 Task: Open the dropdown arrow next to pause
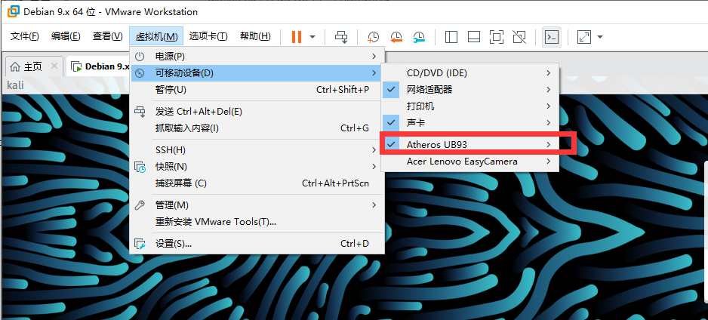[312, 37]
